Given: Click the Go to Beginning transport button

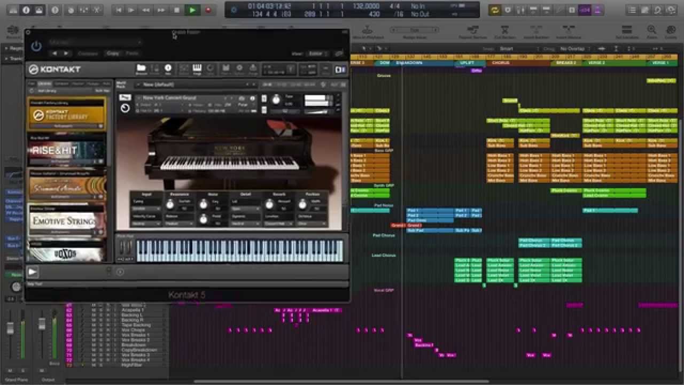Looking at the screenshot, I should (x=119, y=10).
